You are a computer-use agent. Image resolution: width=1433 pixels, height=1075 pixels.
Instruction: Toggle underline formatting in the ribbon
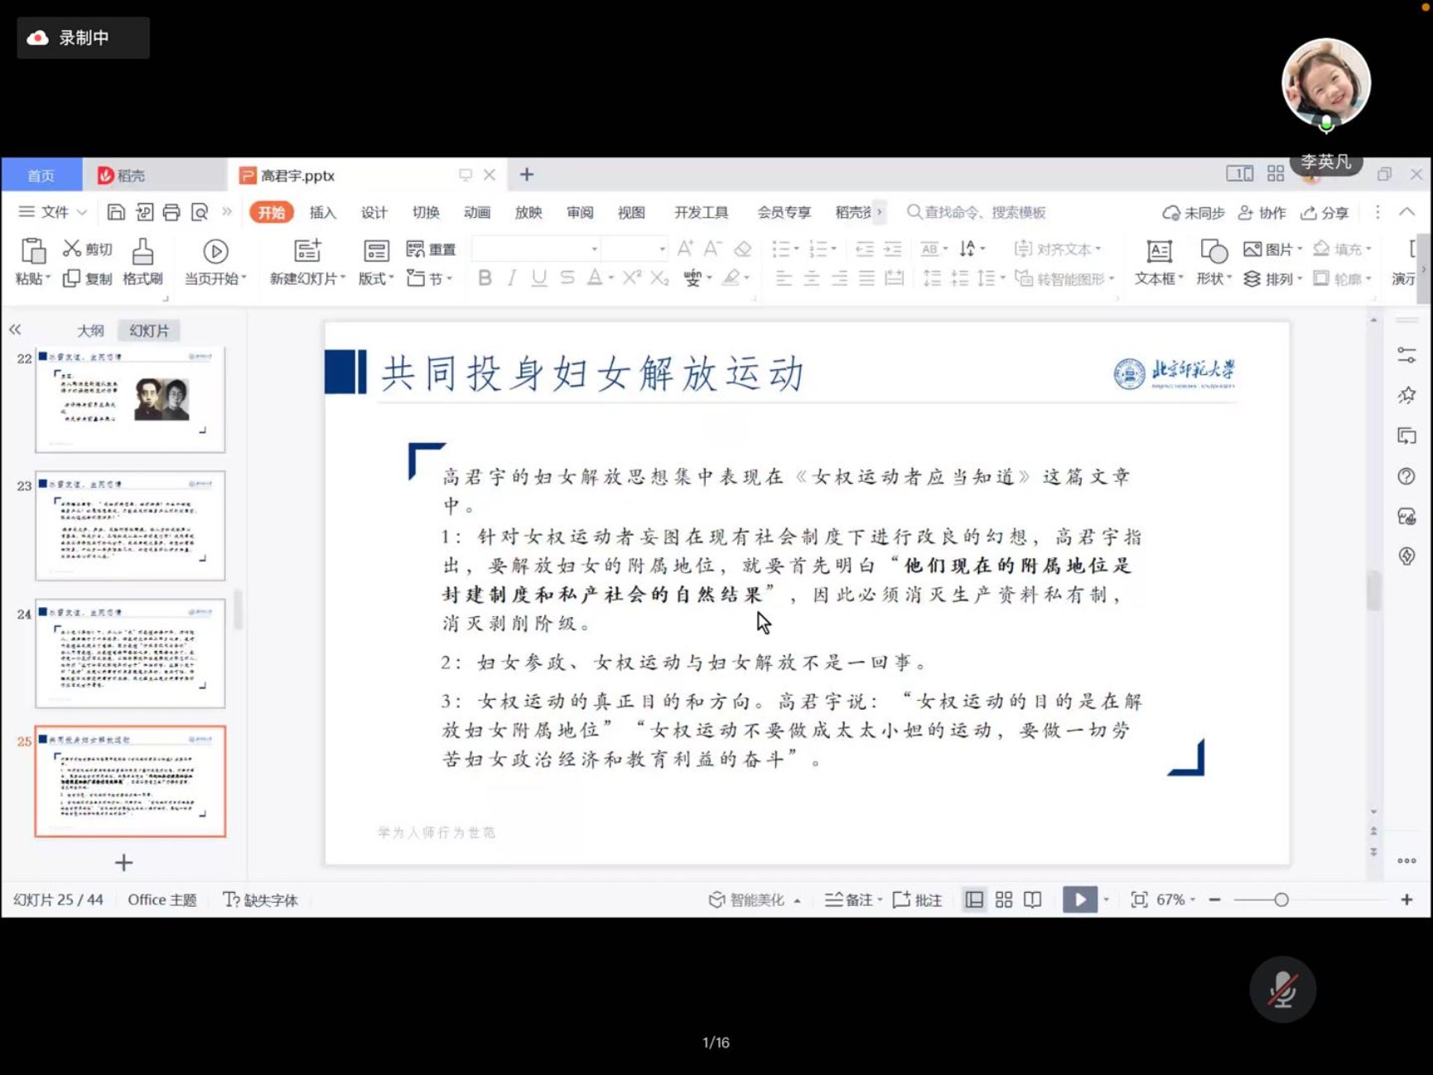538,278
